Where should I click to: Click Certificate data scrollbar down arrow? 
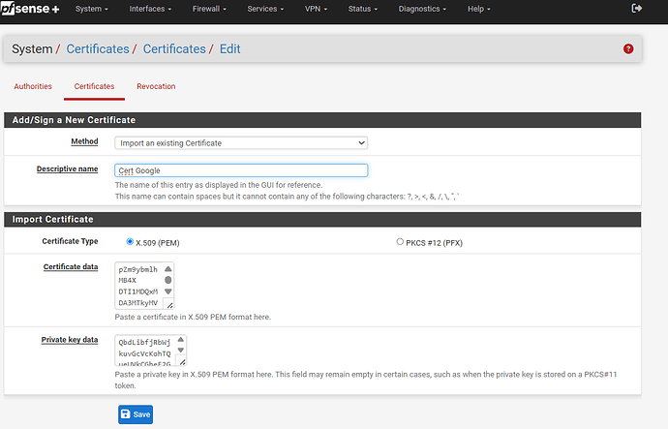168,291
